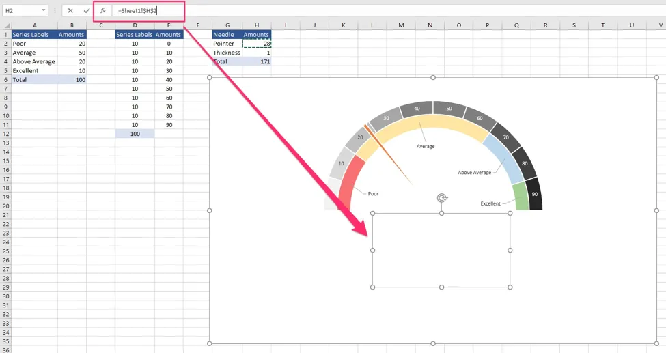This screenshot has height=353, width=666.
Task: Click the text box bottom-right resize handle
Action: (510, 287)
